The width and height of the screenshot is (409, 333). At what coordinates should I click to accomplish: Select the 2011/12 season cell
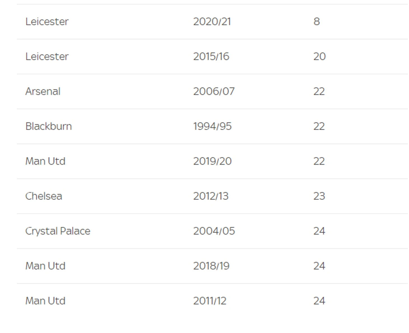click(x=210, y=301)
